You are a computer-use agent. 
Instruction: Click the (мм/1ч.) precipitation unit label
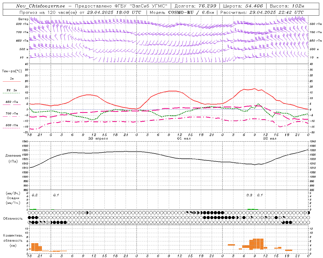[13, 203]
